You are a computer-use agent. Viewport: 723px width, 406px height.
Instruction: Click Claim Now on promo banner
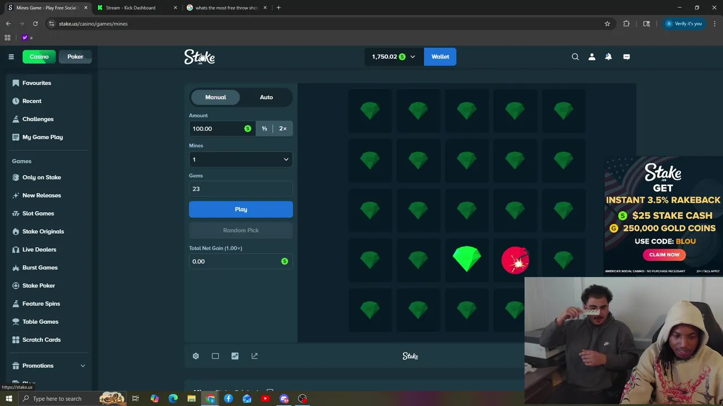click(664, 254)
